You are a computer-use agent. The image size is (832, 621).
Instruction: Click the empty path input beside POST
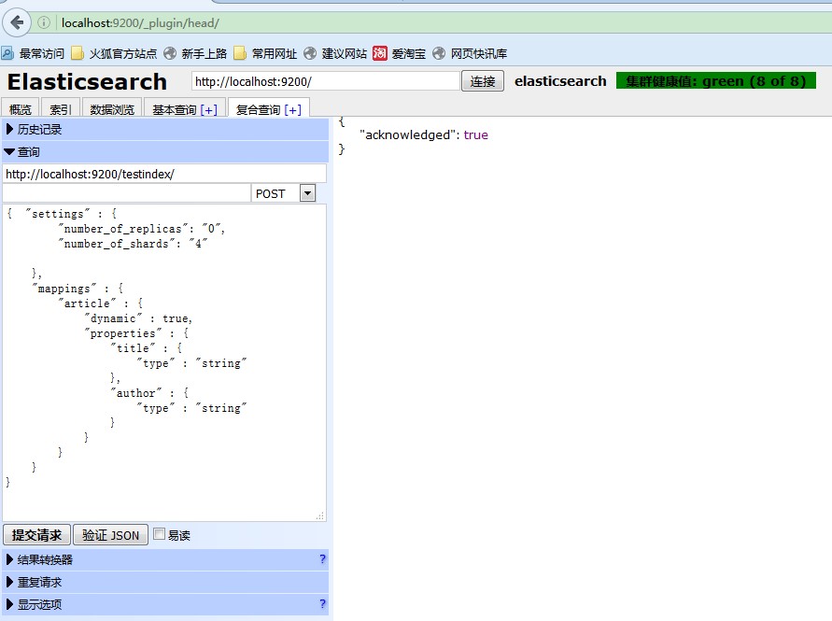[126, 193]
